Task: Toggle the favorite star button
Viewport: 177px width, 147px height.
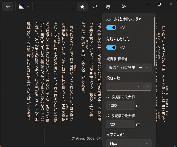Action: coord(82,7)
